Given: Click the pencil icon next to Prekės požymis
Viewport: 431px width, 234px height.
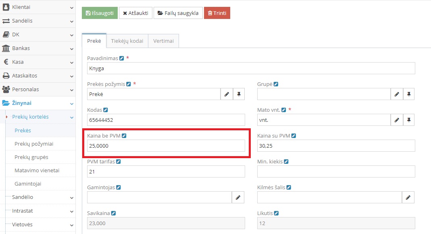Looking at the screenshot, I should 227,94.
